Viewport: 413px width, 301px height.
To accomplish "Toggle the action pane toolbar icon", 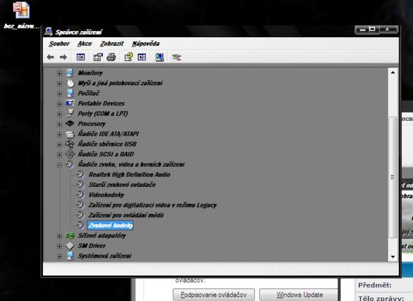I will click(141, 57).
